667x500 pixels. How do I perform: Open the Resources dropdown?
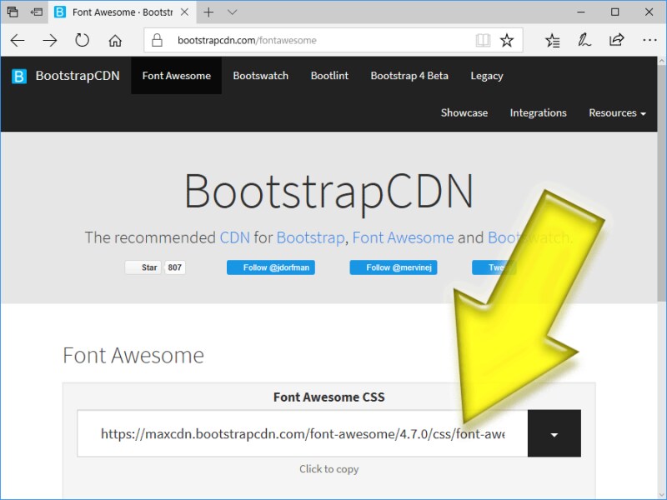point(617,112)
